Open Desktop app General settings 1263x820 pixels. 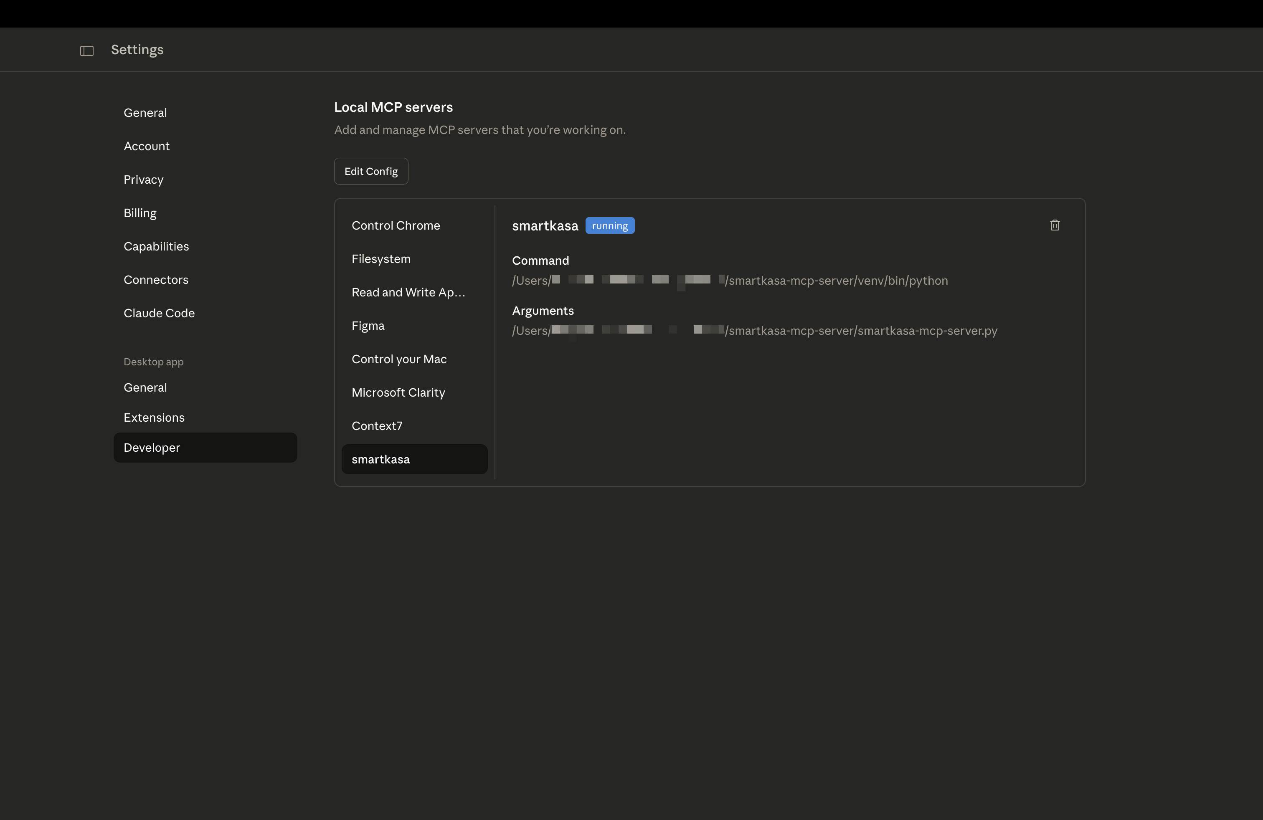tap(145, 388)
